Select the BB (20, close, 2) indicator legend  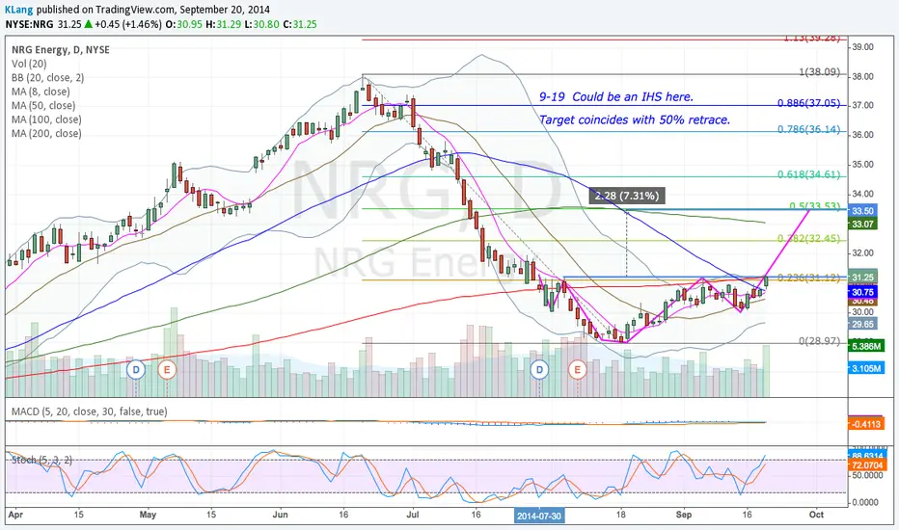coord(47,77)
